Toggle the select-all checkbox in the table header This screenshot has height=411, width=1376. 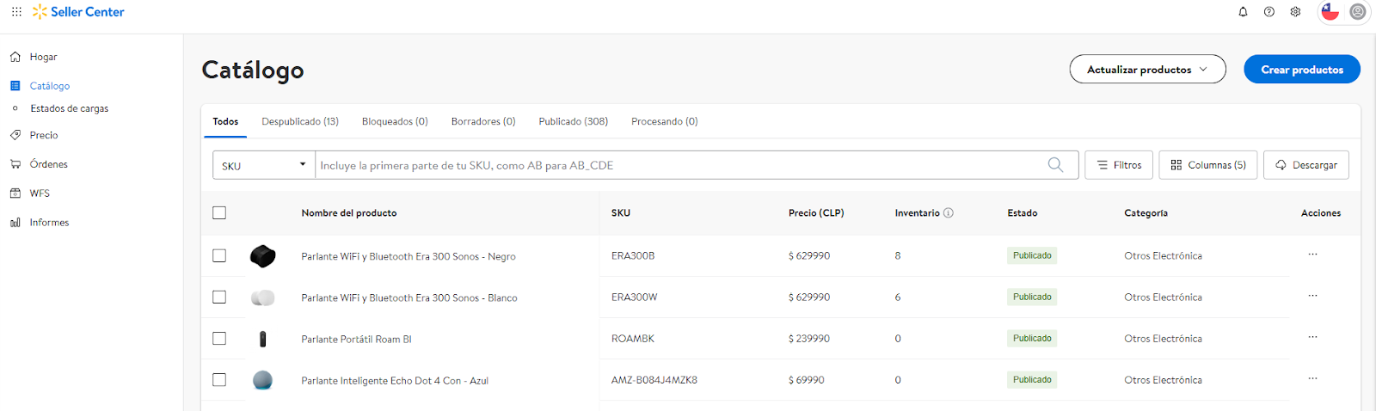point(219,213)
